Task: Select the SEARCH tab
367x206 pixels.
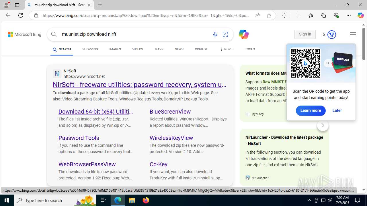Action: coord(62,49)
